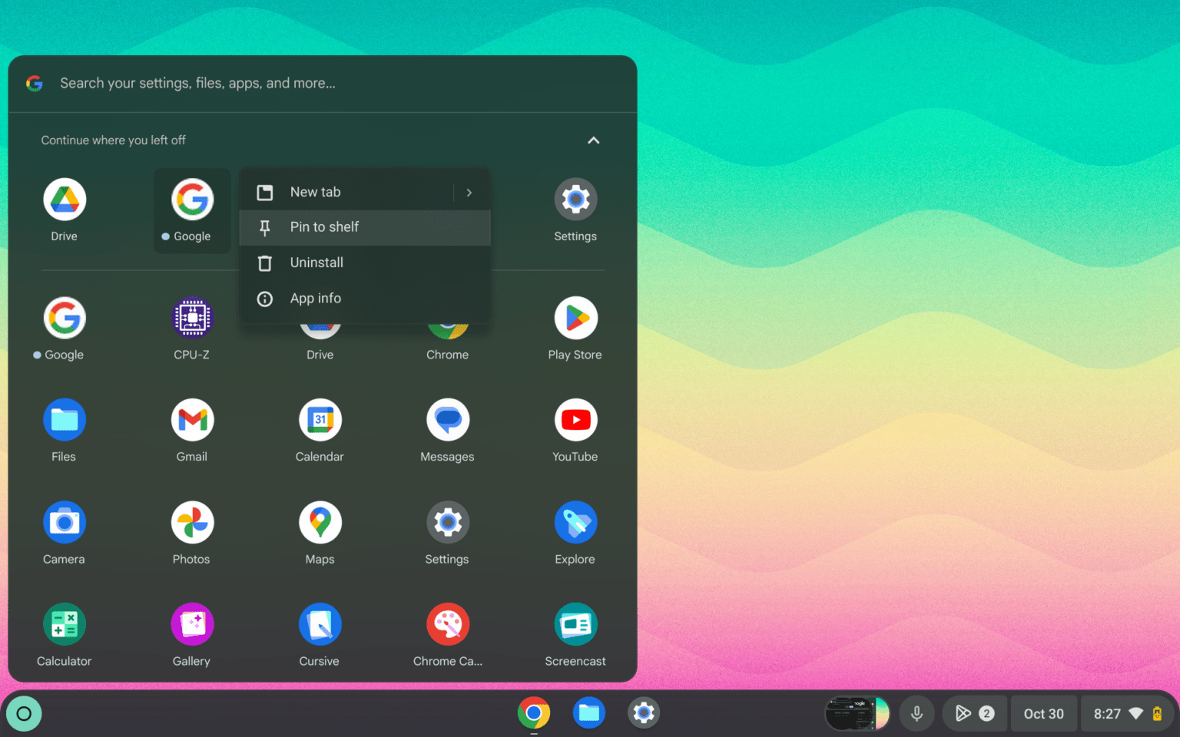
Task: Expand the New tab submenu arrow
Action: click(x=469, y=192)
